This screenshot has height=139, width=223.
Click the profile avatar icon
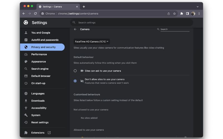pyautogui.click(x=193, y=13)
